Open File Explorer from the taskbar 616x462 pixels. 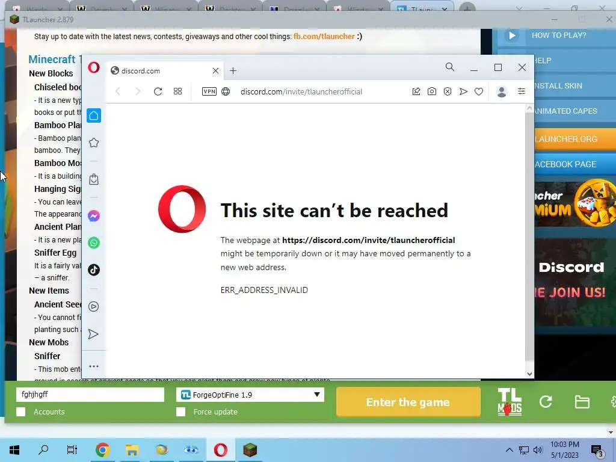tap(132, 450)
